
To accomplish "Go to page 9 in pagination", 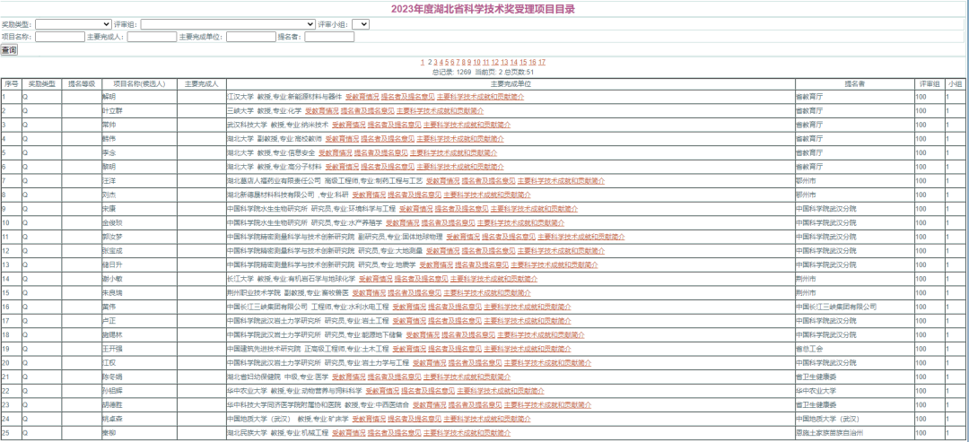I will 469,63.
